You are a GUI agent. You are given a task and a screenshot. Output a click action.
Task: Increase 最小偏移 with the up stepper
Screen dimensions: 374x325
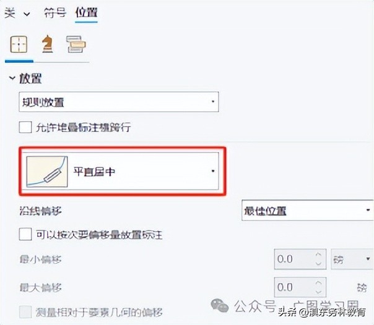(x=319, y=255)
